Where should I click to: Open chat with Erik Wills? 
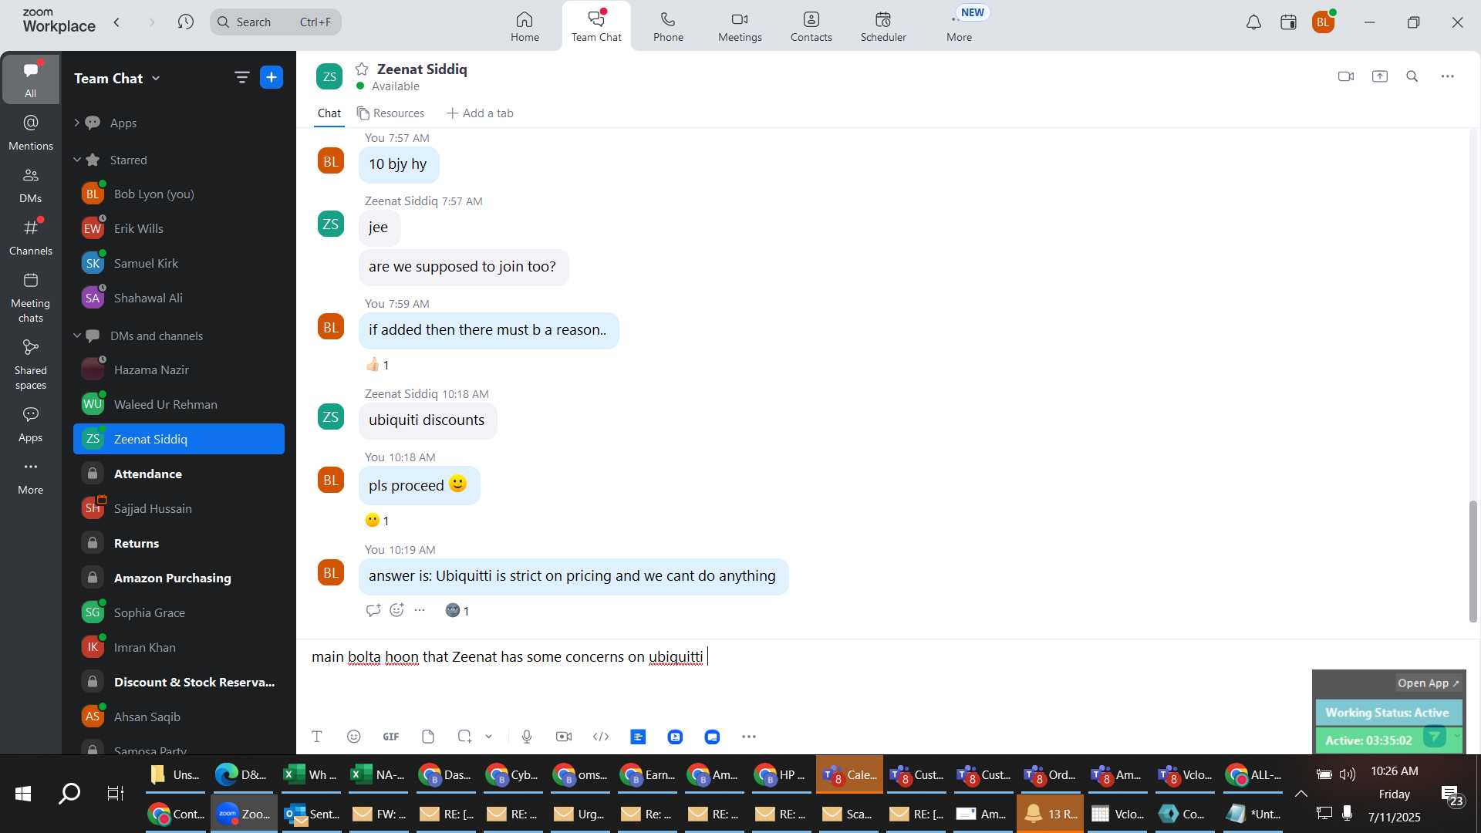[x=179, y=228]
